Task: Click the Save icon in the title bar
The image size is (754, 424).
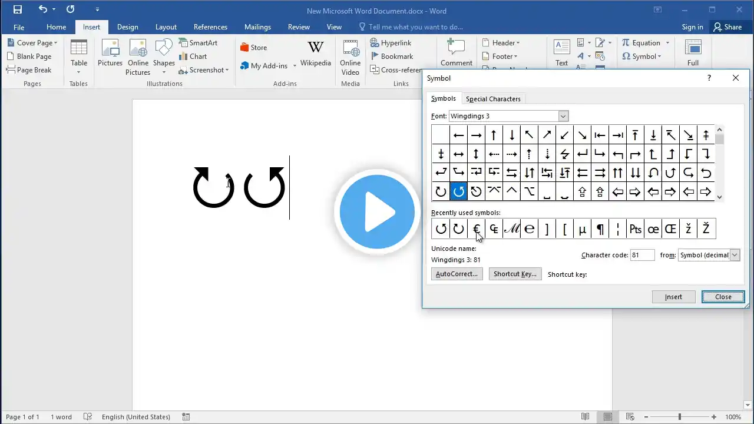Action: [x=18, y=9]
